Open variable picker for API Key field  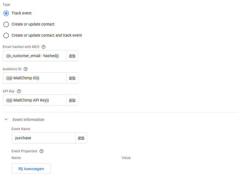(72, 100)
